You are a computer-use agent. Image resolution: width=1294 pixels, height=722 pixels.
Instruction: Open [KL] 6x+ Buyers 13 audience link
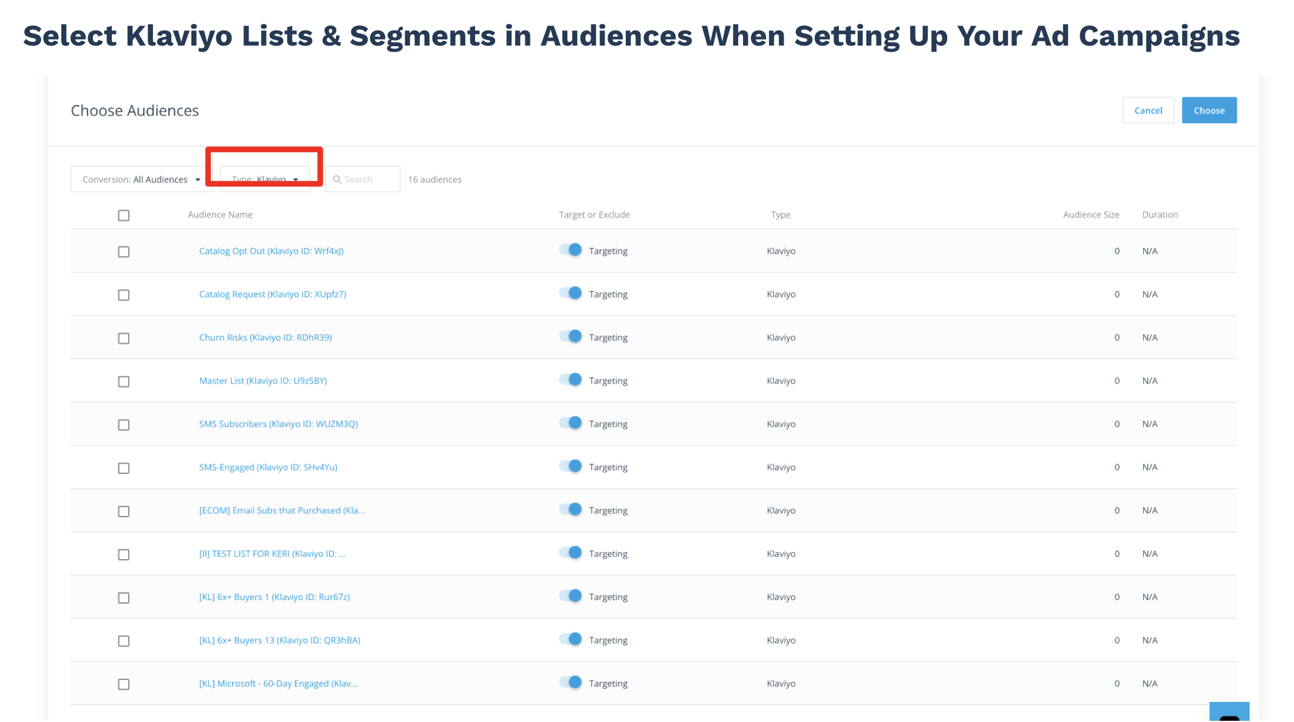pyautogui.click(x=280, y=640)
